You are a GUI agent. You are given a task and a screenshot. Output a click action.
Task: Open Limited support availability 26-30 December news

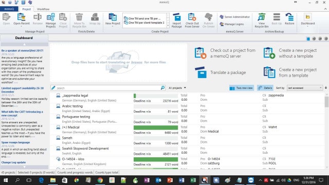tap(23, 90)
